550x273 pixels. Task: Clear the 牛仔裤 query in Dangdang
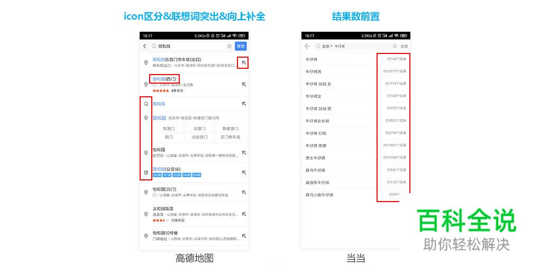coord(395,47)
